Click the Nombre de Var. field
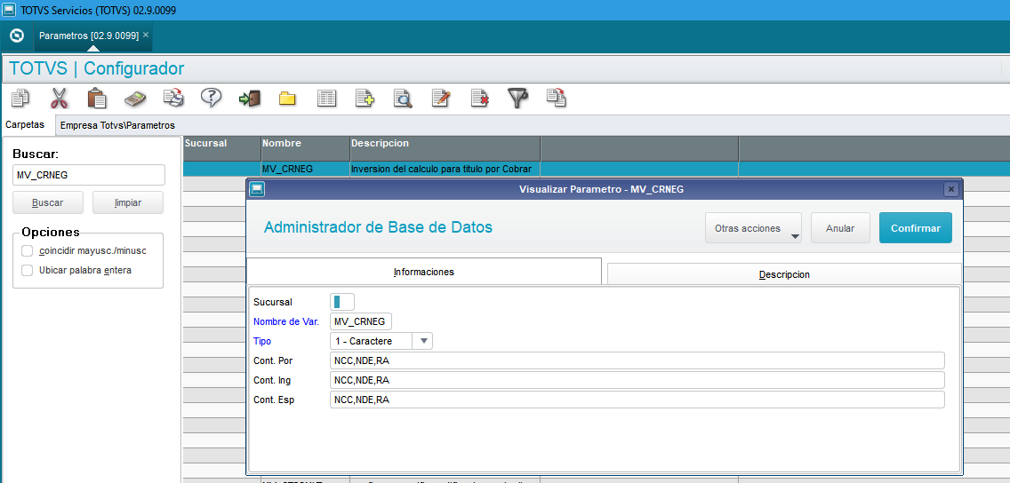Viewport: 1010px width, 483px height. (x=360, y=321)
